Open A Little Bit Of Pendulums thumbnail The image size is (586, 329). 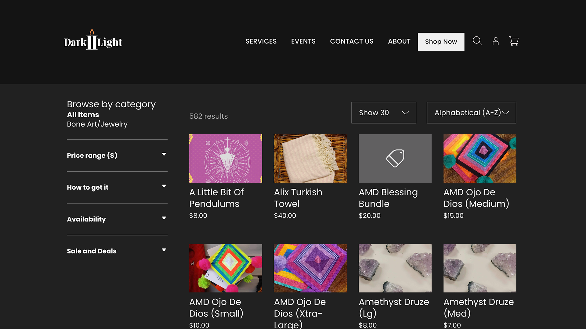[x=226, y=159]
